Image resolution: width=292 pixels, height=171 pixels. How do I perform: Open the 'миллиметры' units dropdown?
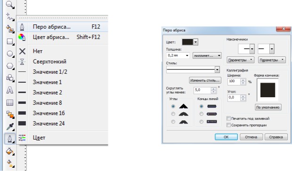pos(207,55)
